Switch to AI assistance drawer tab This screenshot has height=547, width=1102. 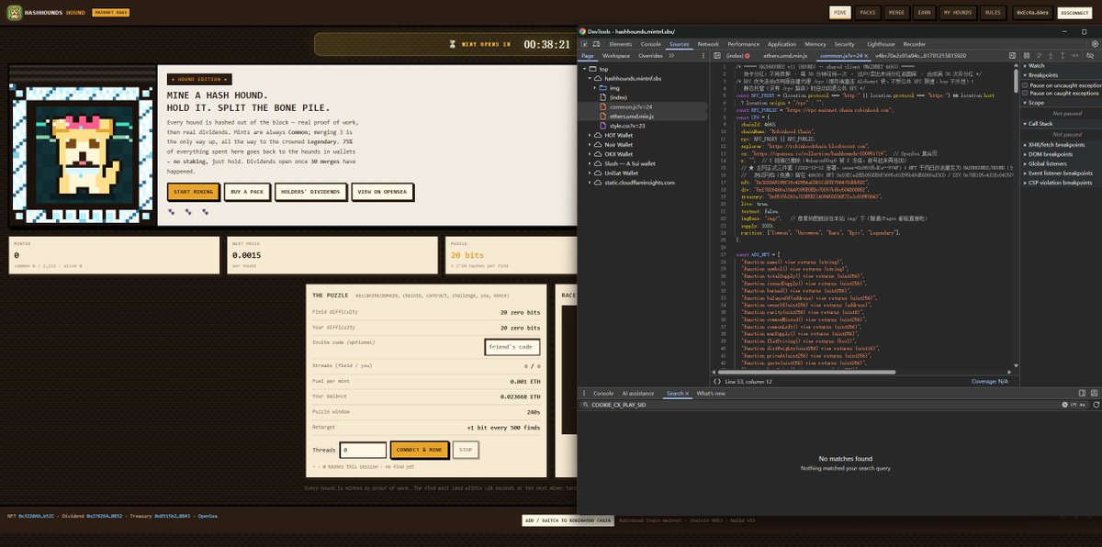click(638, 393)
